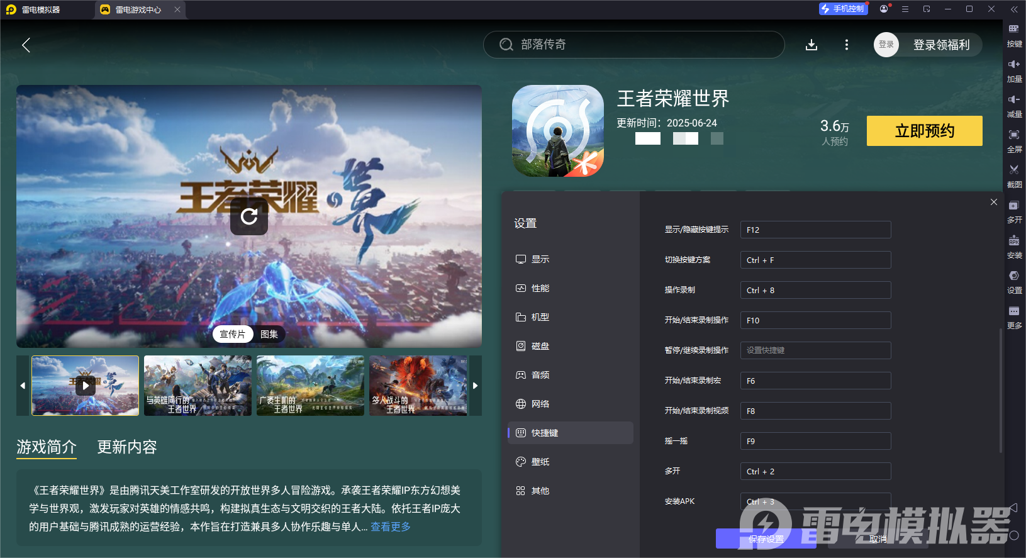Click the 操作录制 Ctrl + 8 field
The height and width of the screenshot is (558, 1026).
pos(816,290)
